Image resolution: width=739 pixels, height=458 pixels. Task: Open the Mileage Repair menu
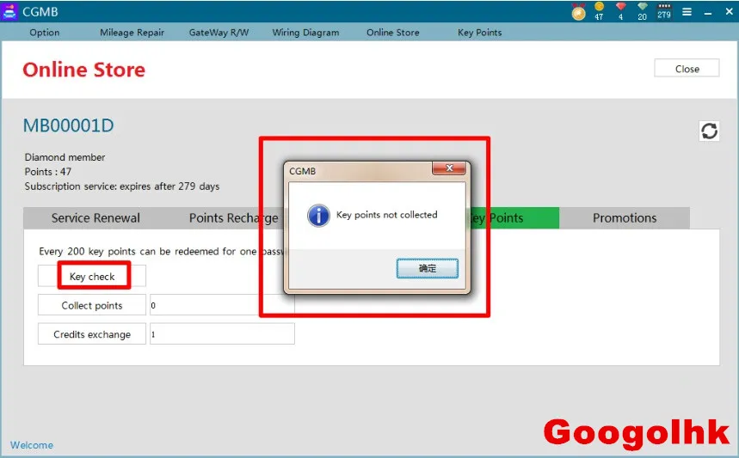[132, 33]
